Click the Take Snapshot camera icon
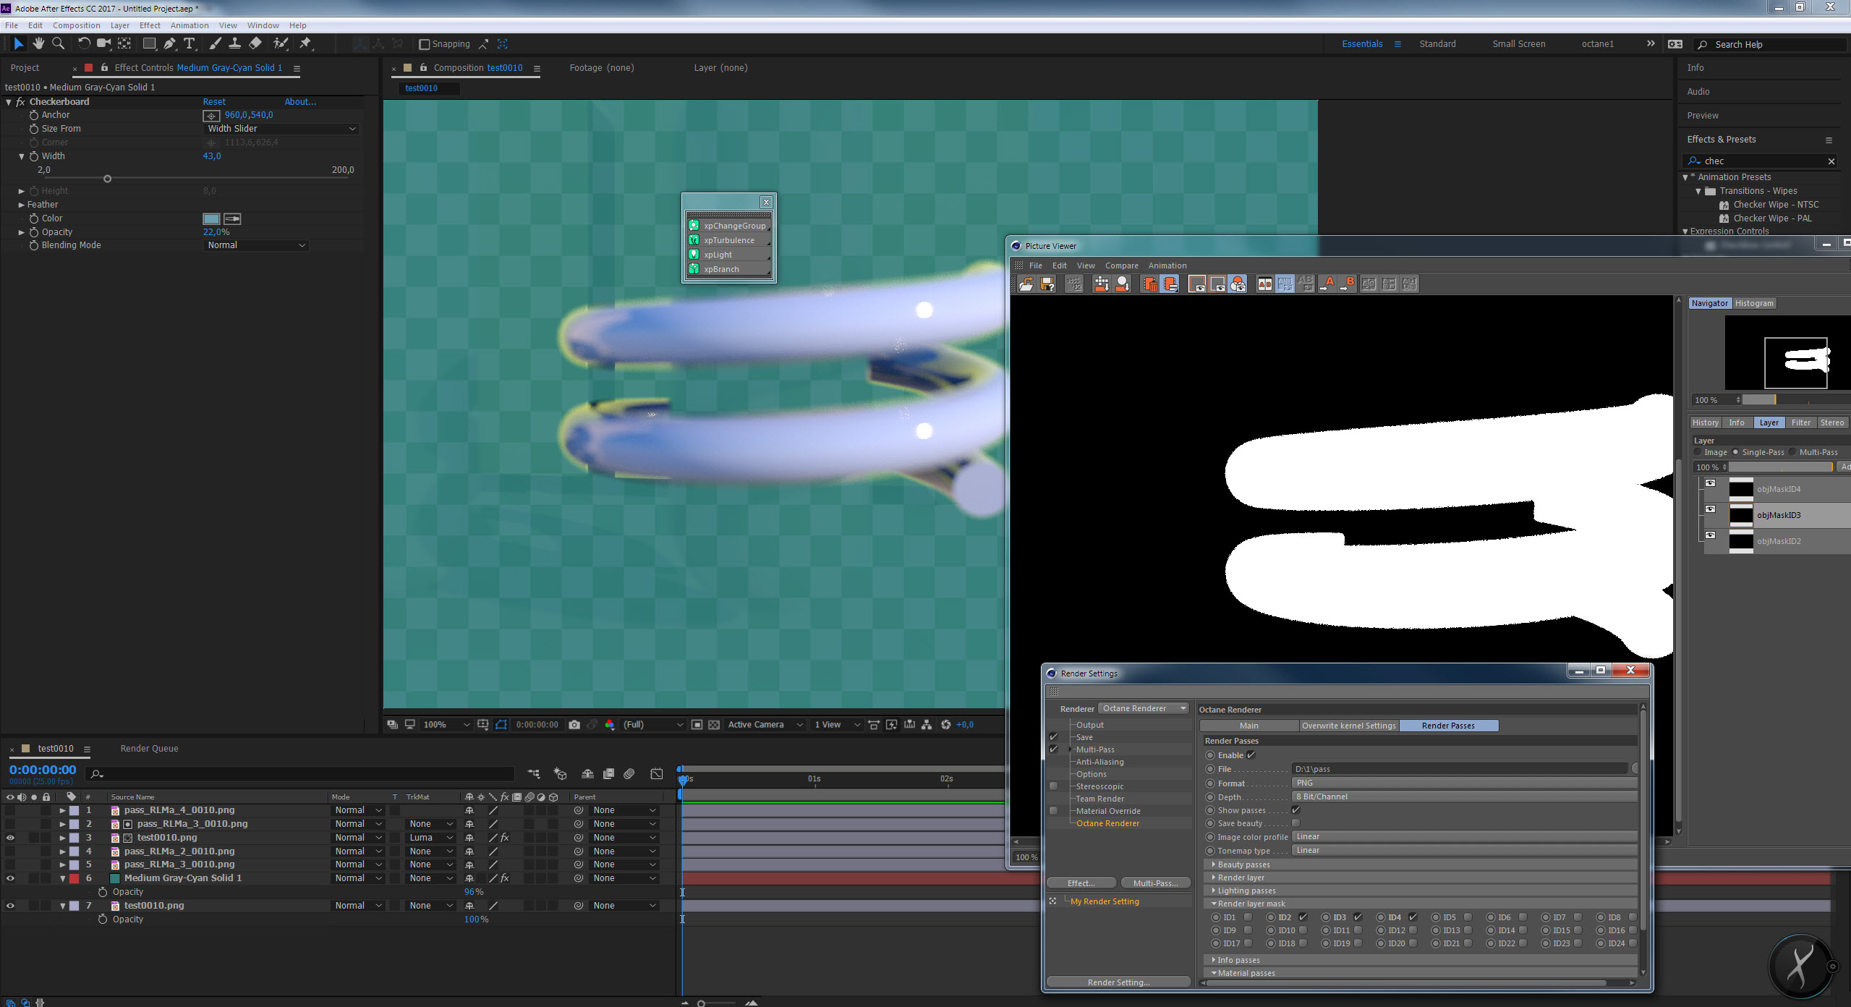This screenshot has height=1007, width=1851. coord(574,724)
